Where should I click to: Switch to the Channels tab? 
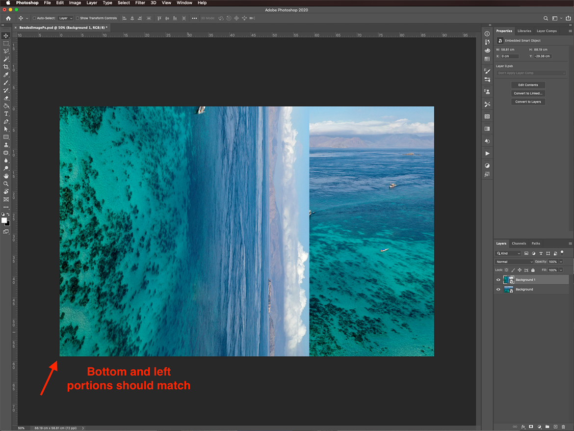click(x=519, y=243)
